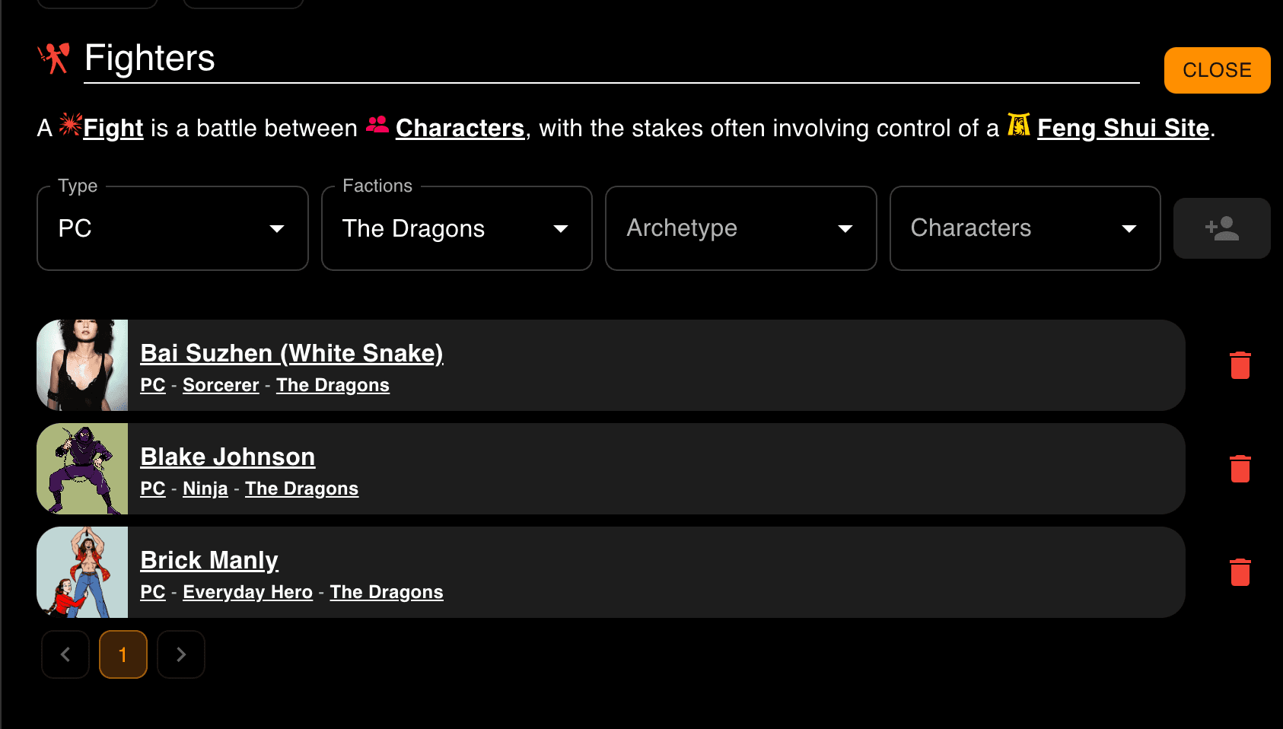This screenshot has height=729, width=1283.
Task: Follow the Blake Johnson link
Action: 228,457
